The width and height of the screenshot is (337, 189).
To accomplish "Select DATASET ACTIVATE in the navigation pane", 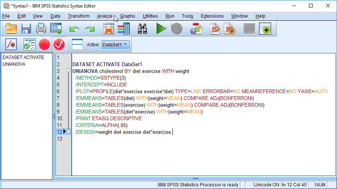I will [x=23, y=57].
